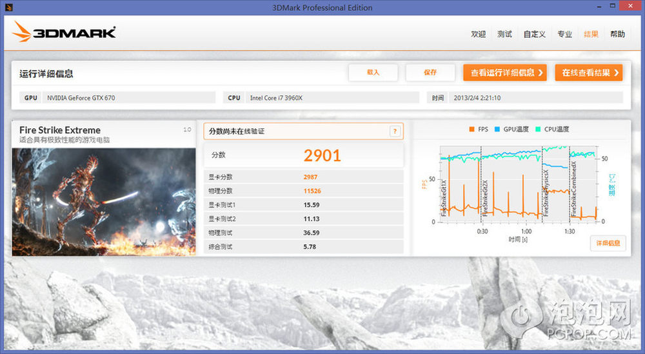
Task: Click the 显卡测试1 value 15.59
Action: 312,205
